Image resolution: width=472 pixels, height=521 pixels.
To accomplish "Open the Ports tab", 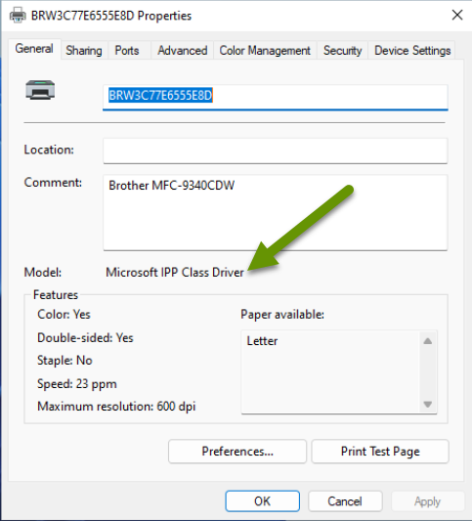I will coord(127,51).
